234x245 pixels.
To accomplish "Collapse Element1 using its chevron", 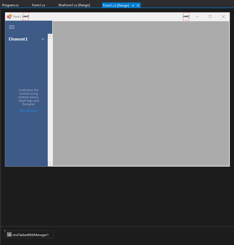I will 43,39.
